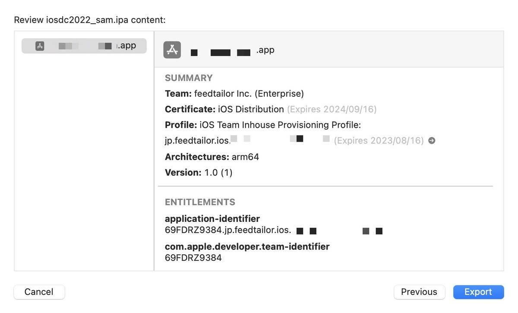
Task: Click the com.apple.developer.team-identifier key
Action: (x=247, y=247)
